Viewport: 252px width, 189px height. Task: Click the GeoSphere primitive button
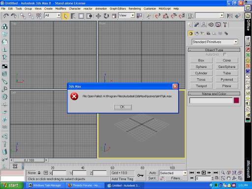click(x=227, y=67)
